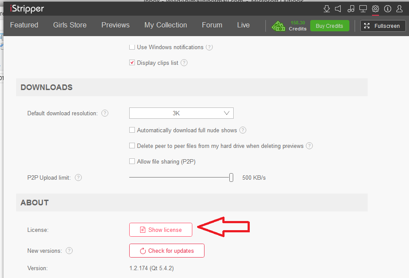Open the downloads arrow icon
The height and width of the screenshot is (278, 409).
(327, 9)
